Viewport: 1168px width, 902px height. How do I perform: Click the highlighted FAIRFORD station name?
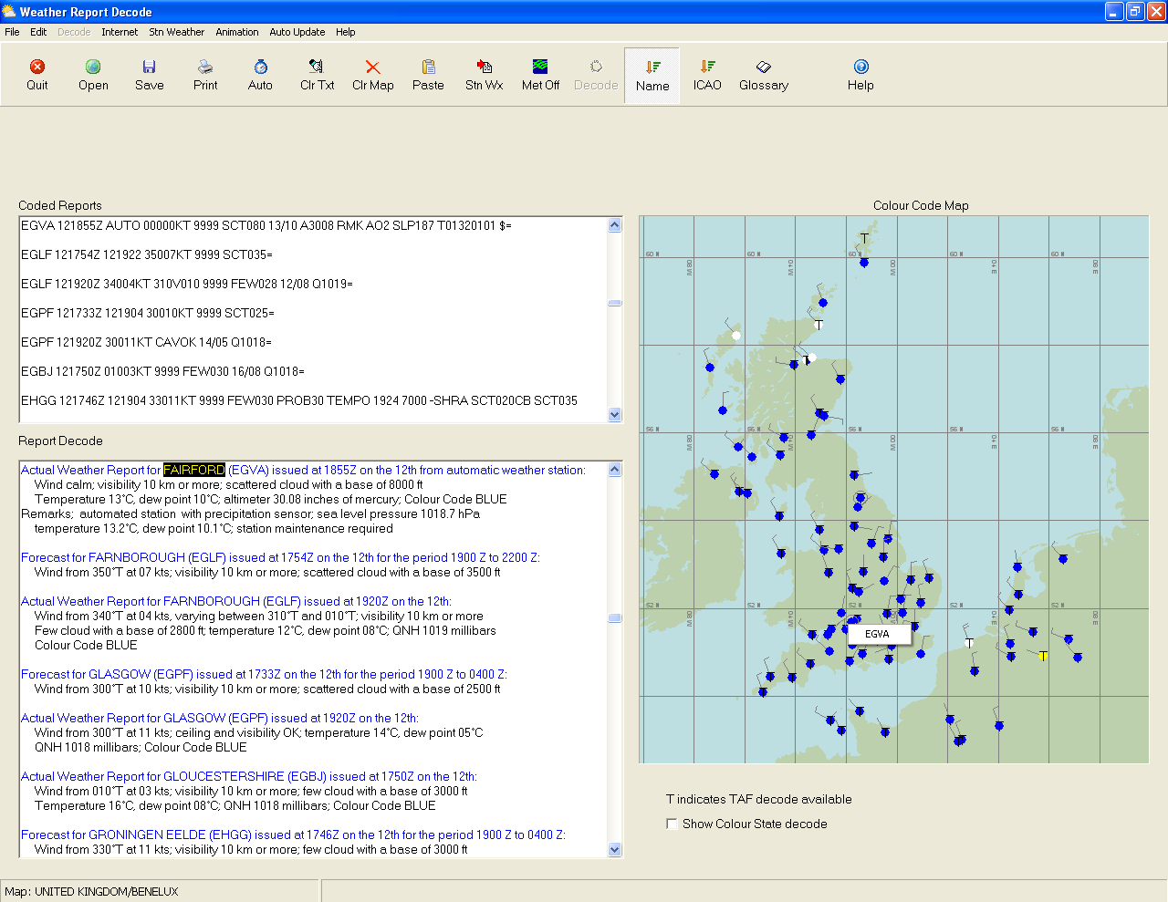pyautogui.click(x=194, y=470)
